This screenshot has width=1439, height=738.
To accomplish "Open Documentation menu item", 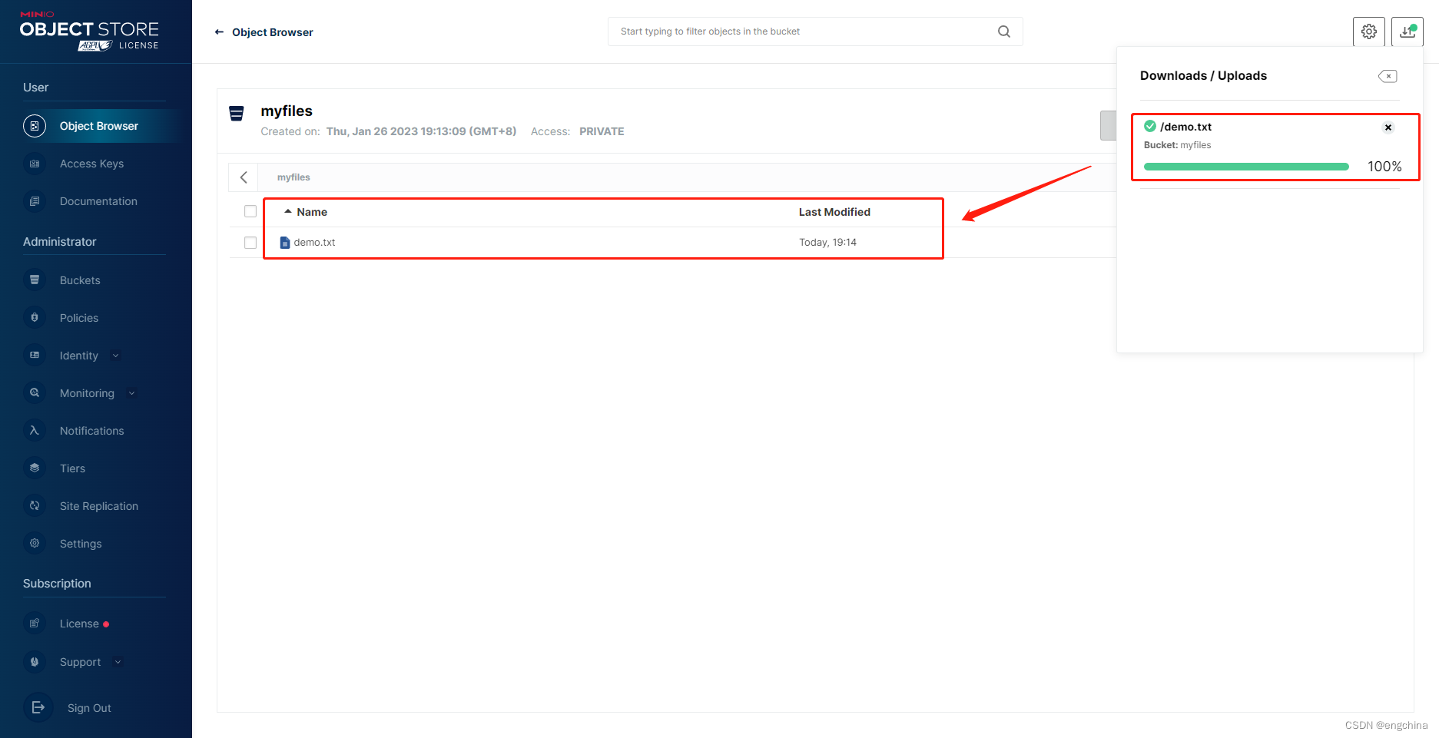I will tap(98, 201).
